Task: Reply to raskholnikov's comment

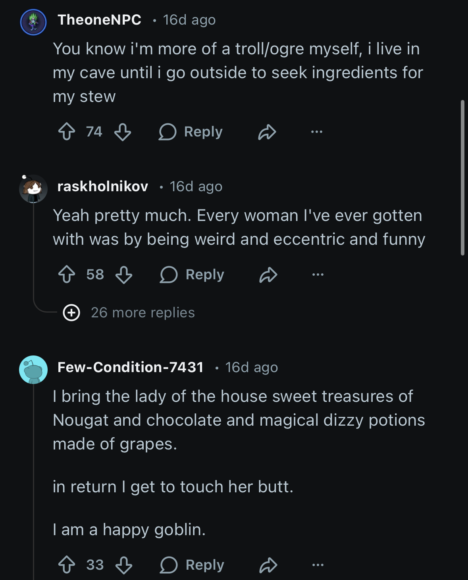Action: click(192, 275)
